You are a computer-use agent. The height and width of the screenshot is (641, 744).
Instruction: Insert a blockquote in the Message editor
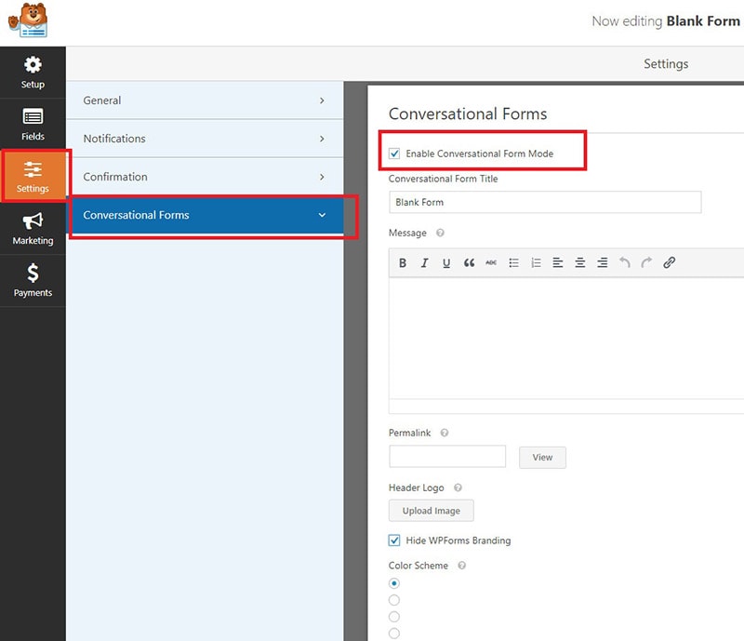coord(469,262)
